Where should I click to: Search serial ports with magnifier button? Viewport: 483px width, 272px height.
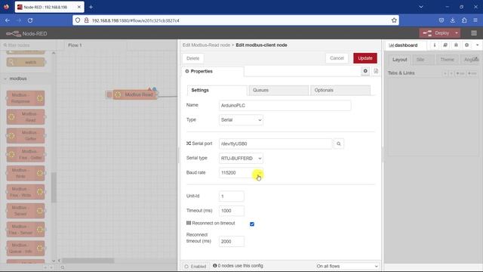(x=339, y=144)
